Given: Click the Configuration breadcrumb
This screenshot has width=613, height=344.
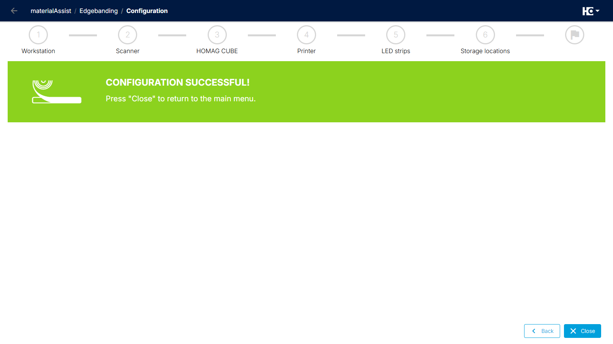Looking at the screenshot, I should (147, 11).
